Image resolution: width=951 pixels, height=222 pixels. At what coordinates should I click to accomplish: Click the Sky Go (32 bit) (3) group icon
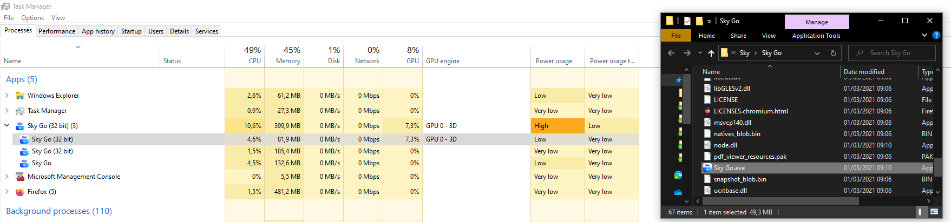20,126
